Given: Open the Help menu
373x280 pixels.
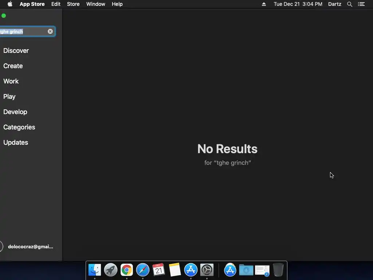Looking at the screenshot, I should (117, 4).
